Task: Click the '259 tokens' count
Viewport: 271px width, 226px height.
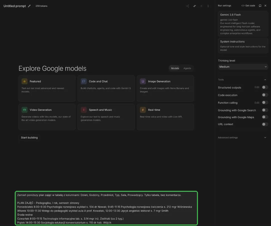Action: click(x=41, y=6)
